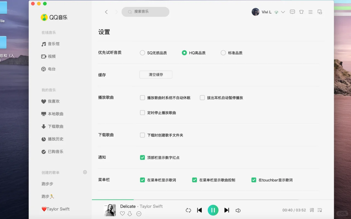Switch to mini player mode

pyautogui.click(x=319, y=12)
